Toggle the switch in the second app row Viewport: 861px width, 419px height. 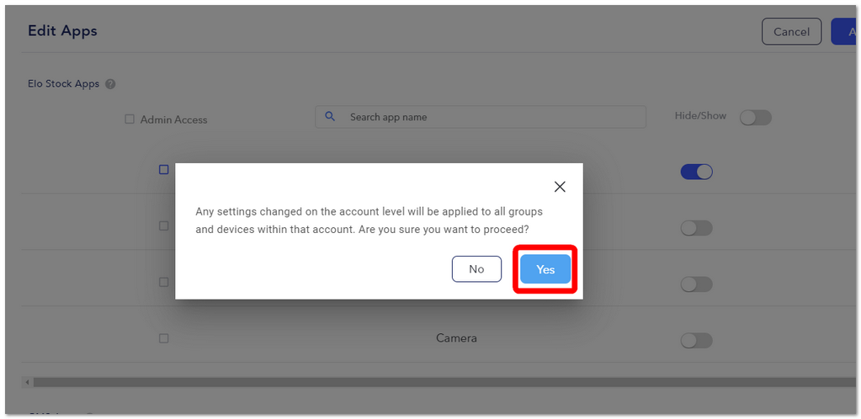click(x=696, y=228)
